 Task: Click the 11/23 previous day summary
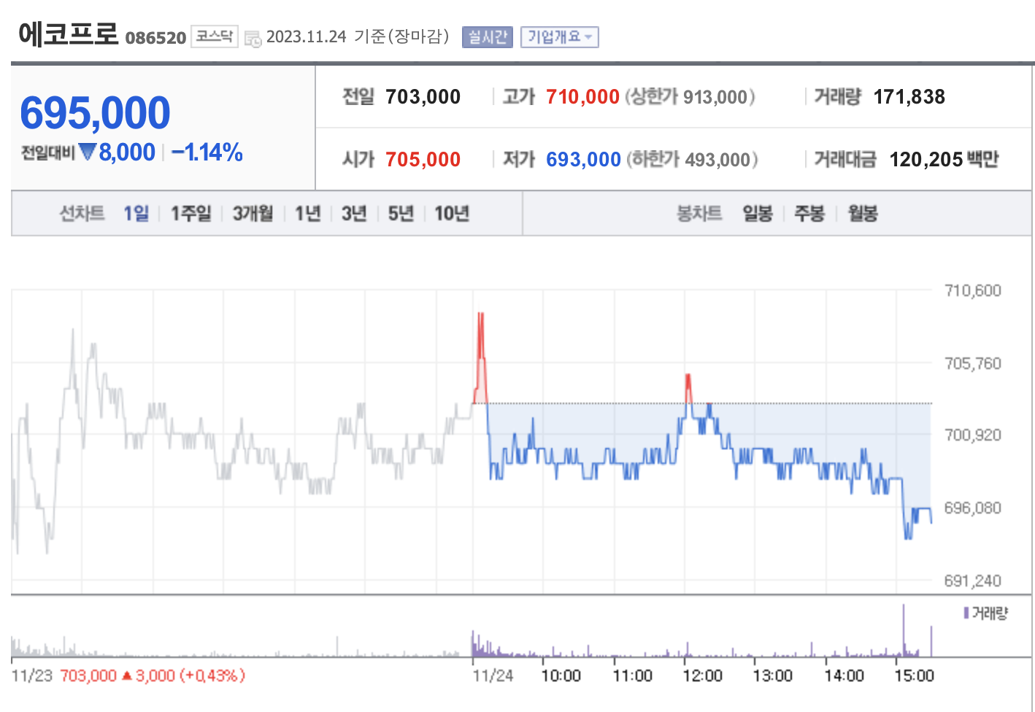point(128,676)
